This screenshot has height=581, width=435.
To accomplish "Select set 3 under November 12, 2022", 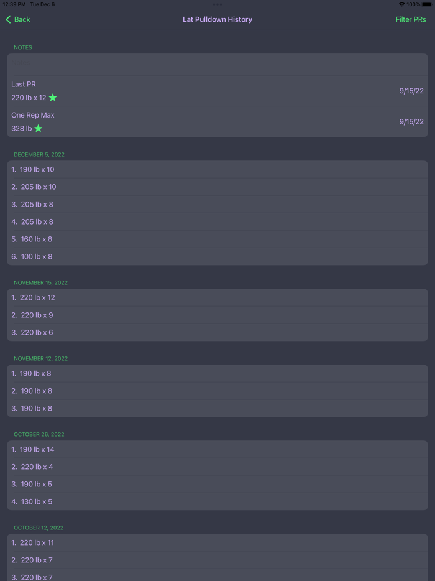I will point(217,408).
